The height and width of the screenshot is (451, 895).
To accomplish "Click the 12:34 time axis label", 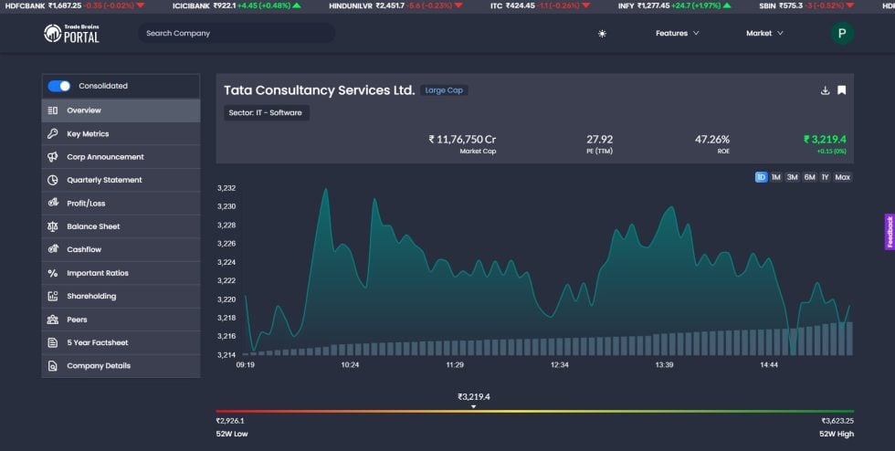I will tap(559, 365).
